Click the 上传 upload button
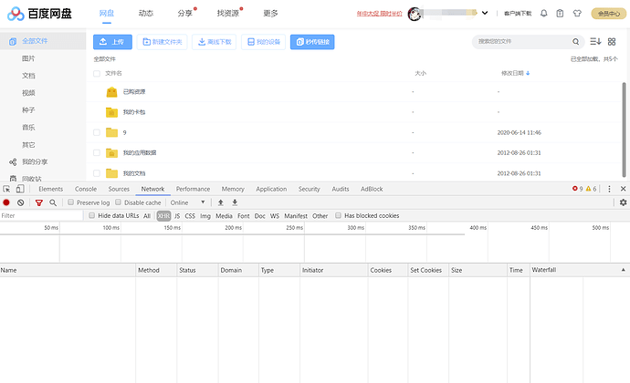Image resolution: width=630 pixels, height=383 pixels. 112,42
